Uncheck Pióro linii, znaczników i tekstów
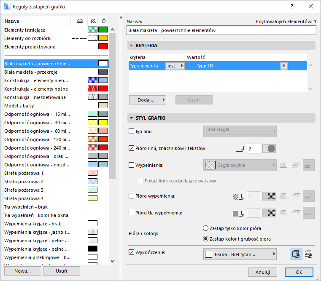 point(131,148)
